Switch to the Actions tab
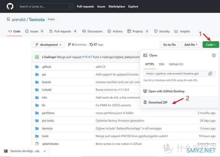The width and height of the screenshot is (220, 157). tap(115, 31)
